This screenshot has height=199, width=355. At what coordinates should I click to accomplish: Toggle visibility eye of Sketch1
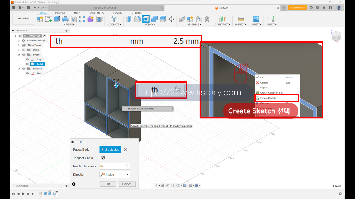coord(27,74)
